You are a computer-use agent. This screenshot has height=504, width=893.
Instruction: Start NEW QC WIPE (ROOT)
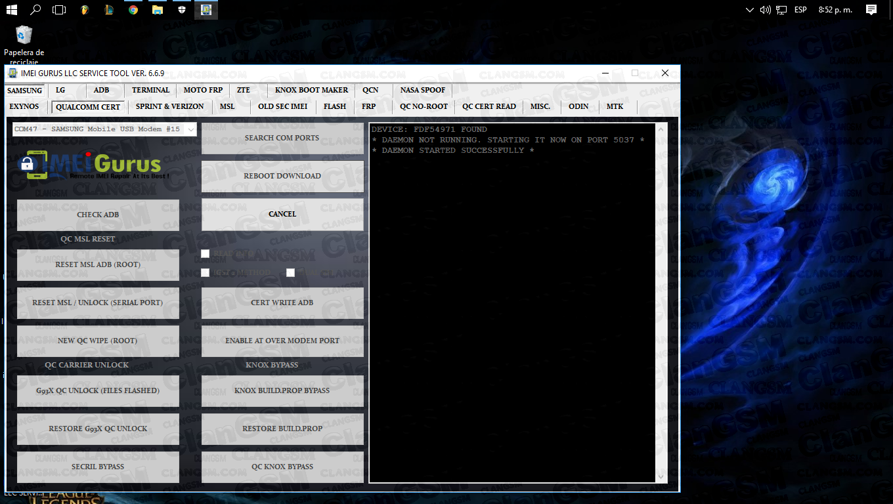[98, 341]
